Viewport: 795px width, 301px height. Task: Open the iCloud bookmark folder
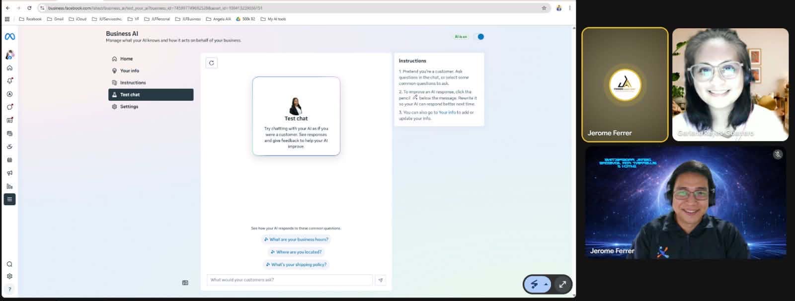click(x=78, y=19)
